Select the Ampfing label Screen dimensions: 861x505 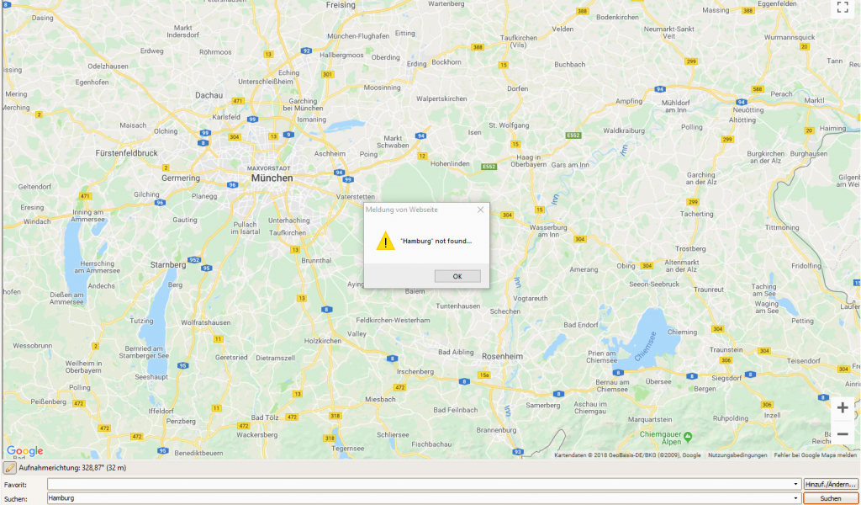pyautogui.click(x=629, y=101)
